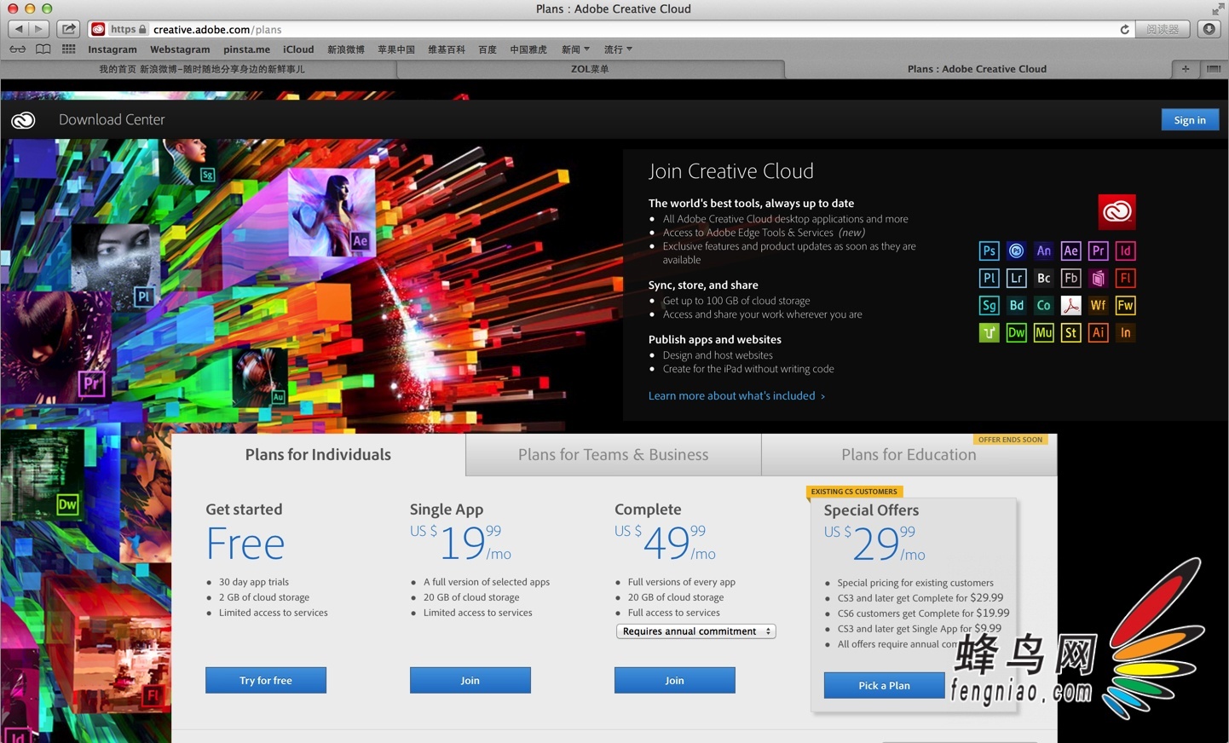1229x743 pixels.
Task: Switch to the ZOL菜单 browser tab
Action: point(590,69)
